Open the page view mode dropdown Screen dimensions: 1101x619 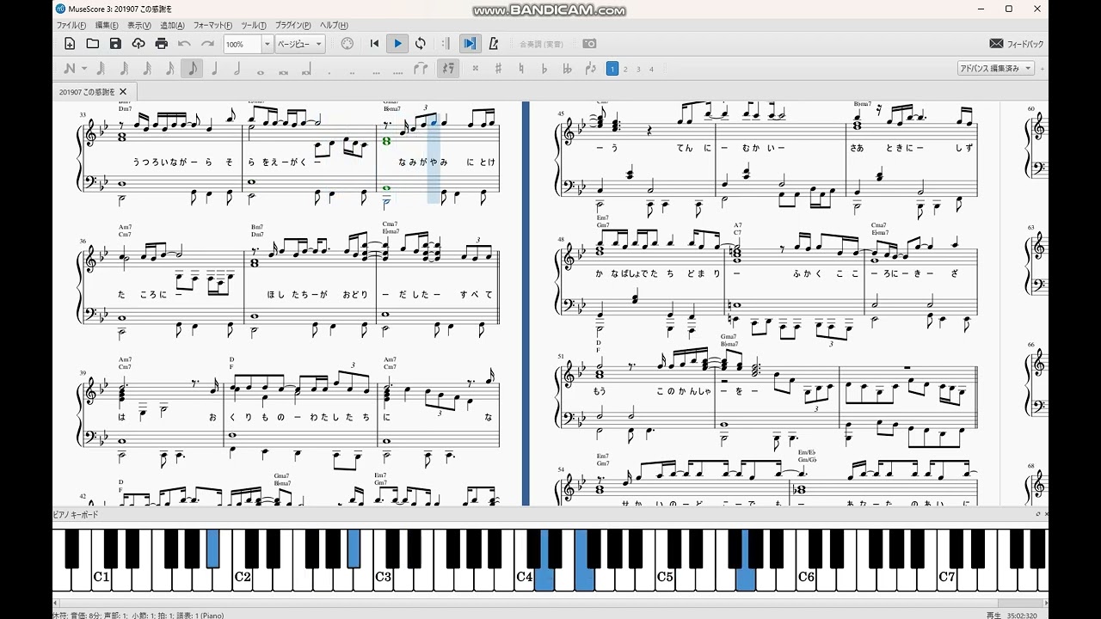pos(299,44)
